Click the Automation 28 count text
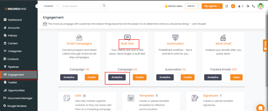268x111 pixels. tap(175, 70)
